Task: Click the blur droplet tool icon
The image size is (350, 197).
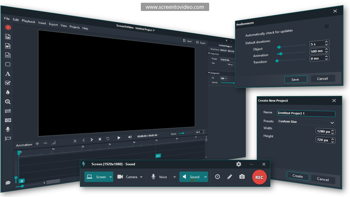Action: pyautogui.click(x=8, y=92)
